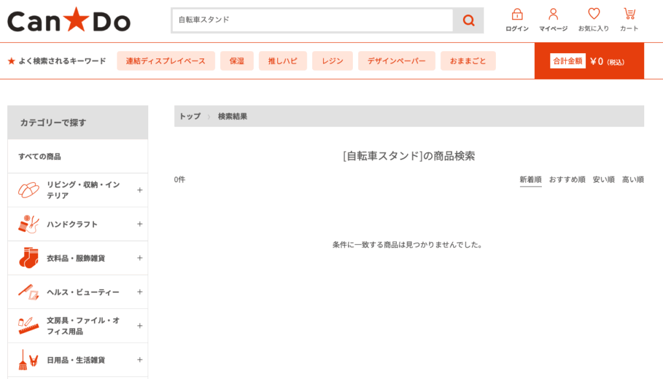Viewport: 663px width, 379px height.
Task: Click the ハンドクラフト thread and scissors icon
Action: tap(28, 224)
